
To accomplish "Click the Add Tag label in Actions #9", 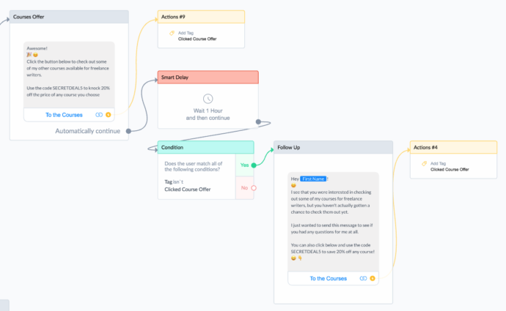I will tap(186, 33).
